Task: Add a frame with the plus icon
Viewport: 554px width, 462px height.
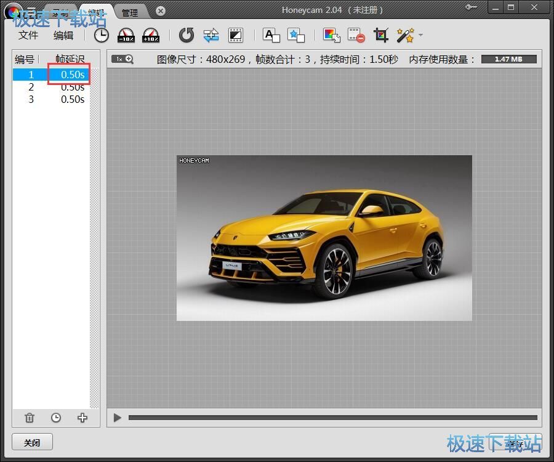Action: click(x=82, y=418)
